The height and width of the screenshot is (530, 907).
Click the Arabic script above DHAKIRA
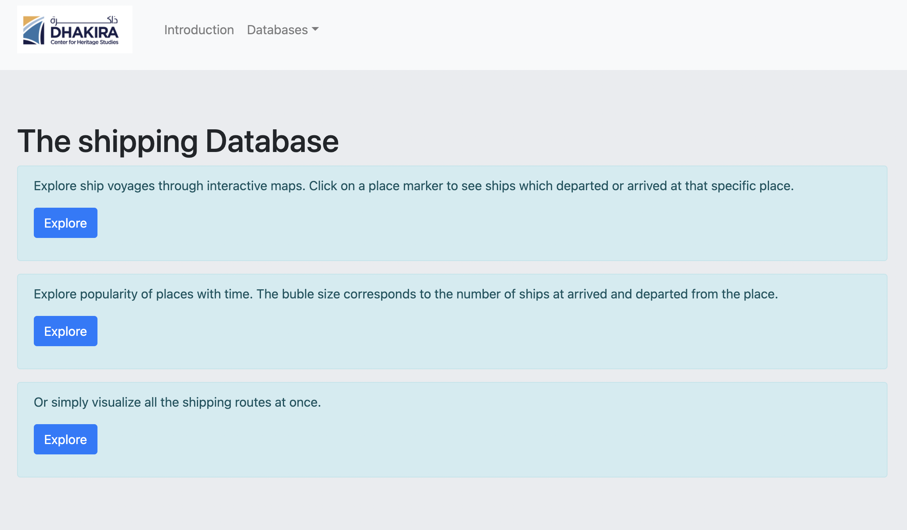[84, 20]
